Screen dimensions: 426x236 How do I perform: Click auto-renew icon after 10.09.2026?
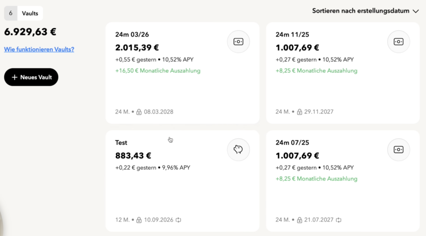[x=178, y=220]
